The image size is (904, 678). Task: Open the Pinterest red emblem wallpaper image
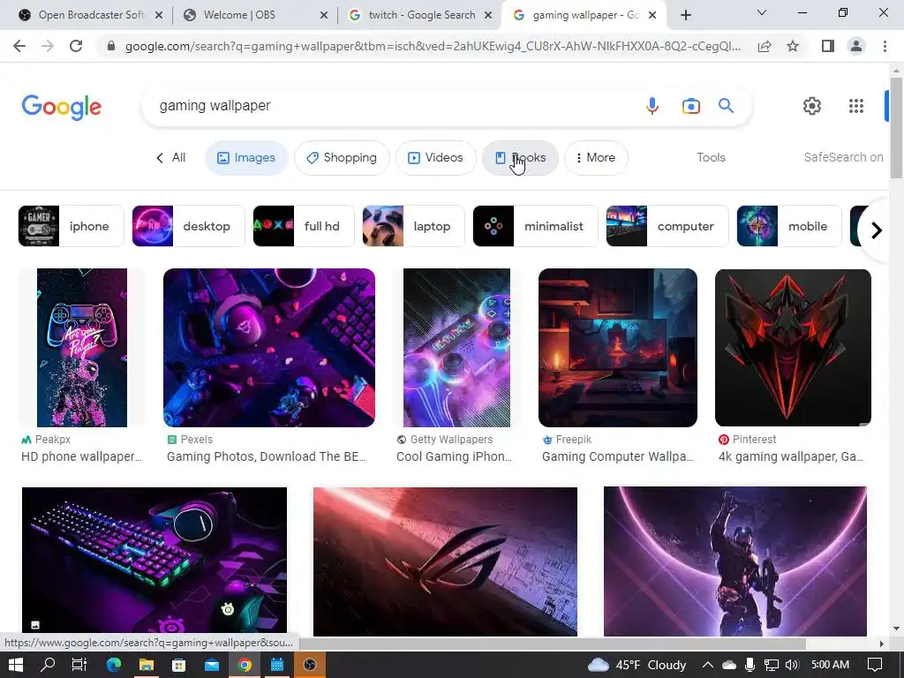(793, 348)
